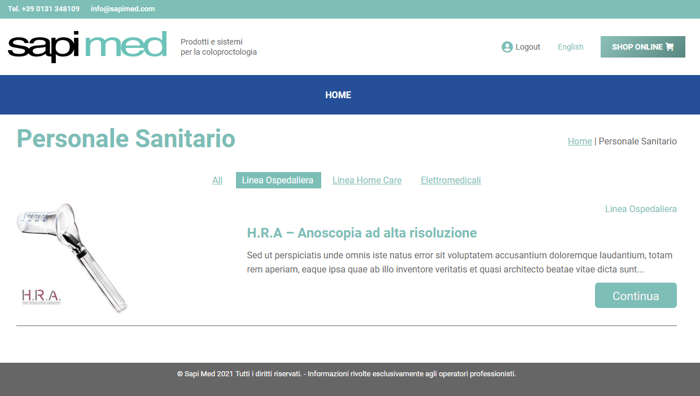Screen dimensions: 700x396
Task: Call the telephone number +39 0131 348109
Action: (43, 9)
